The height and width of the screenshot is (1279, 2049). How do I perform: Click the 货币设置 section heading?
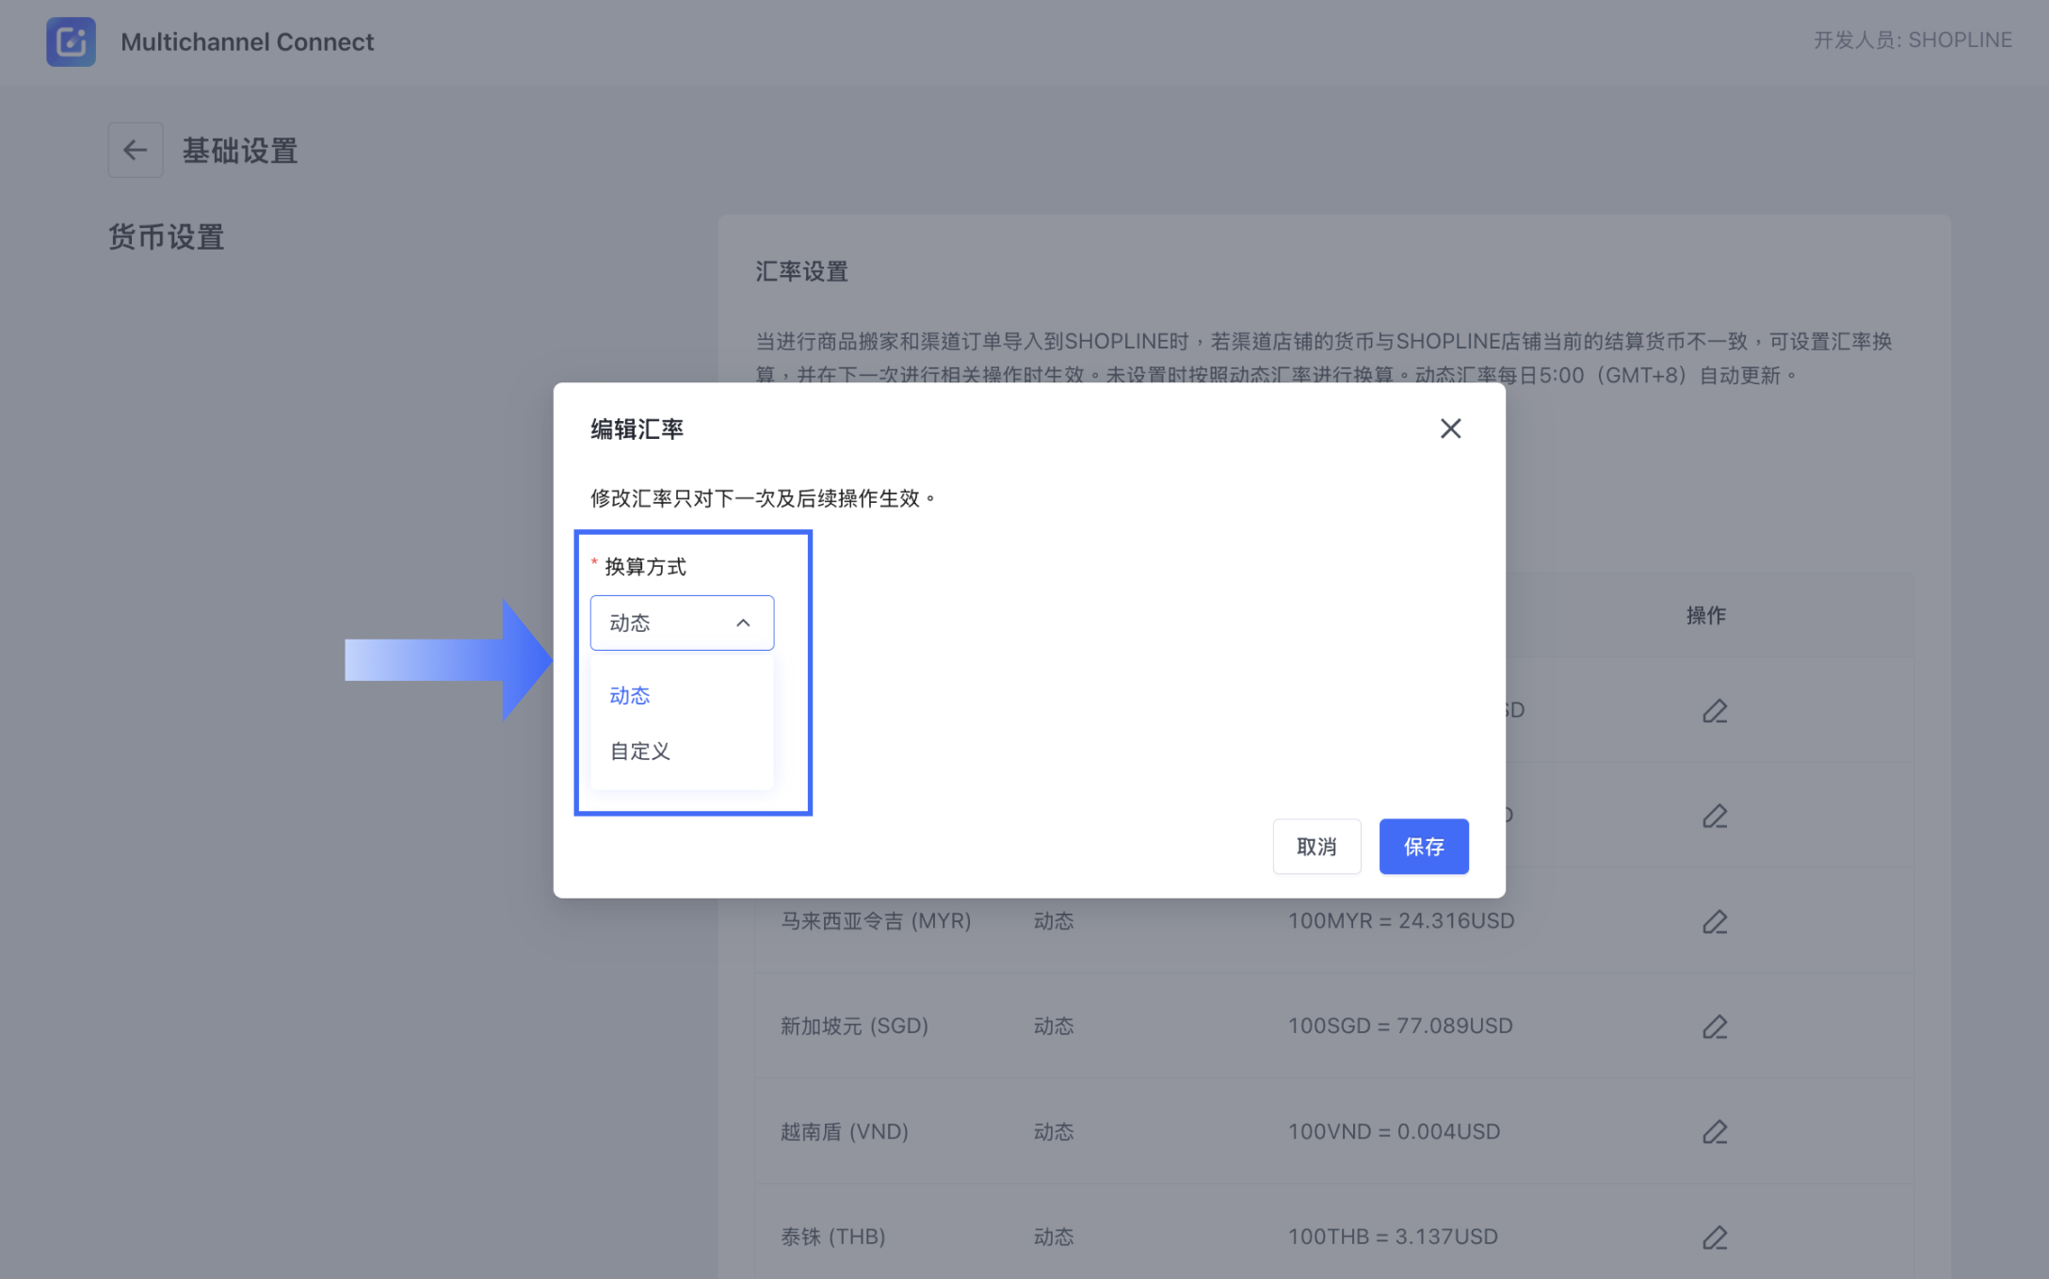(166, 236)
